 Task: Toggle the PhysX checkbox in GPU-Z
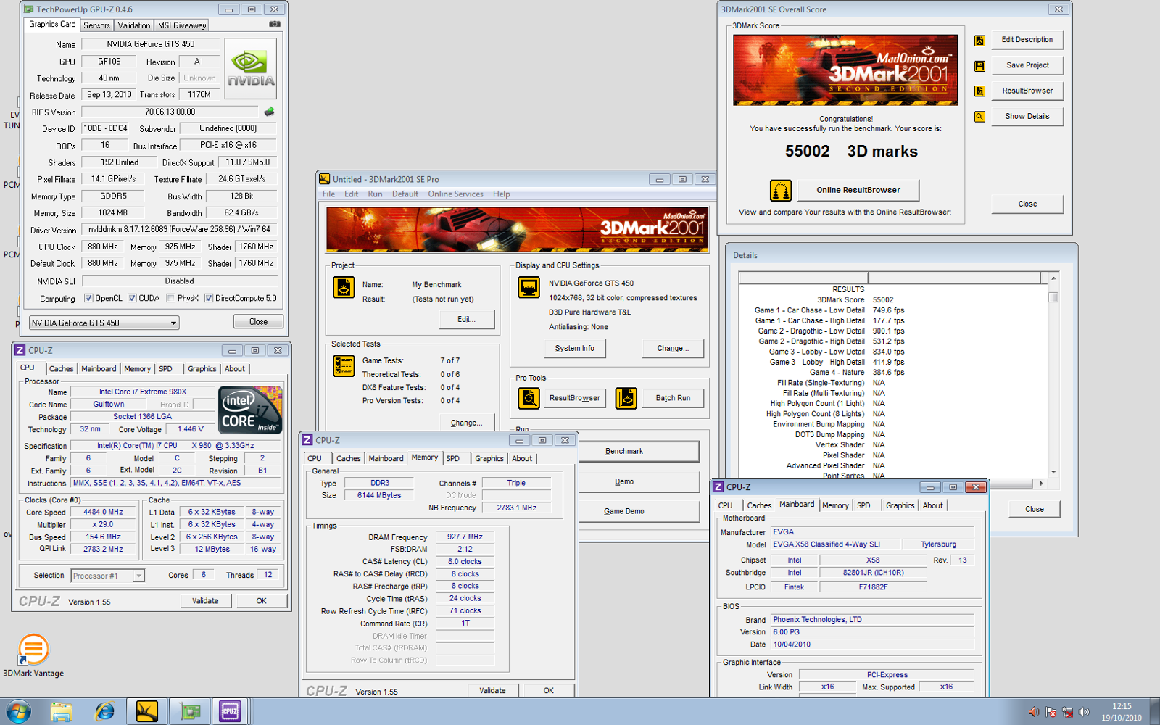170,298
